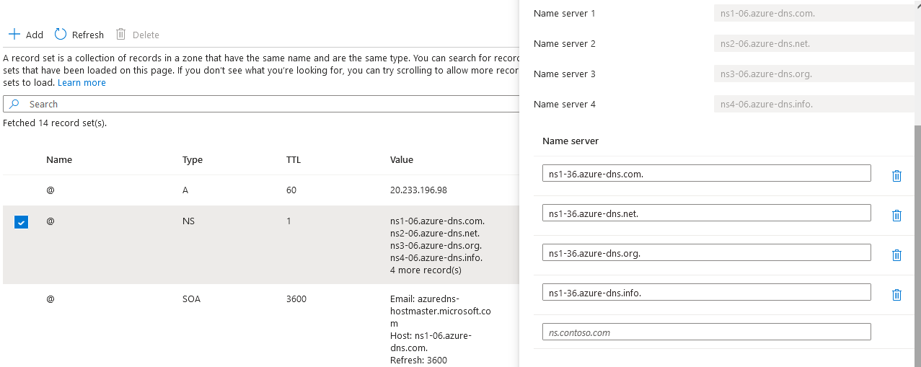Click the '4 more record(s)' text
This screenshot has width=921, height=367.
(x=426, y=270)
